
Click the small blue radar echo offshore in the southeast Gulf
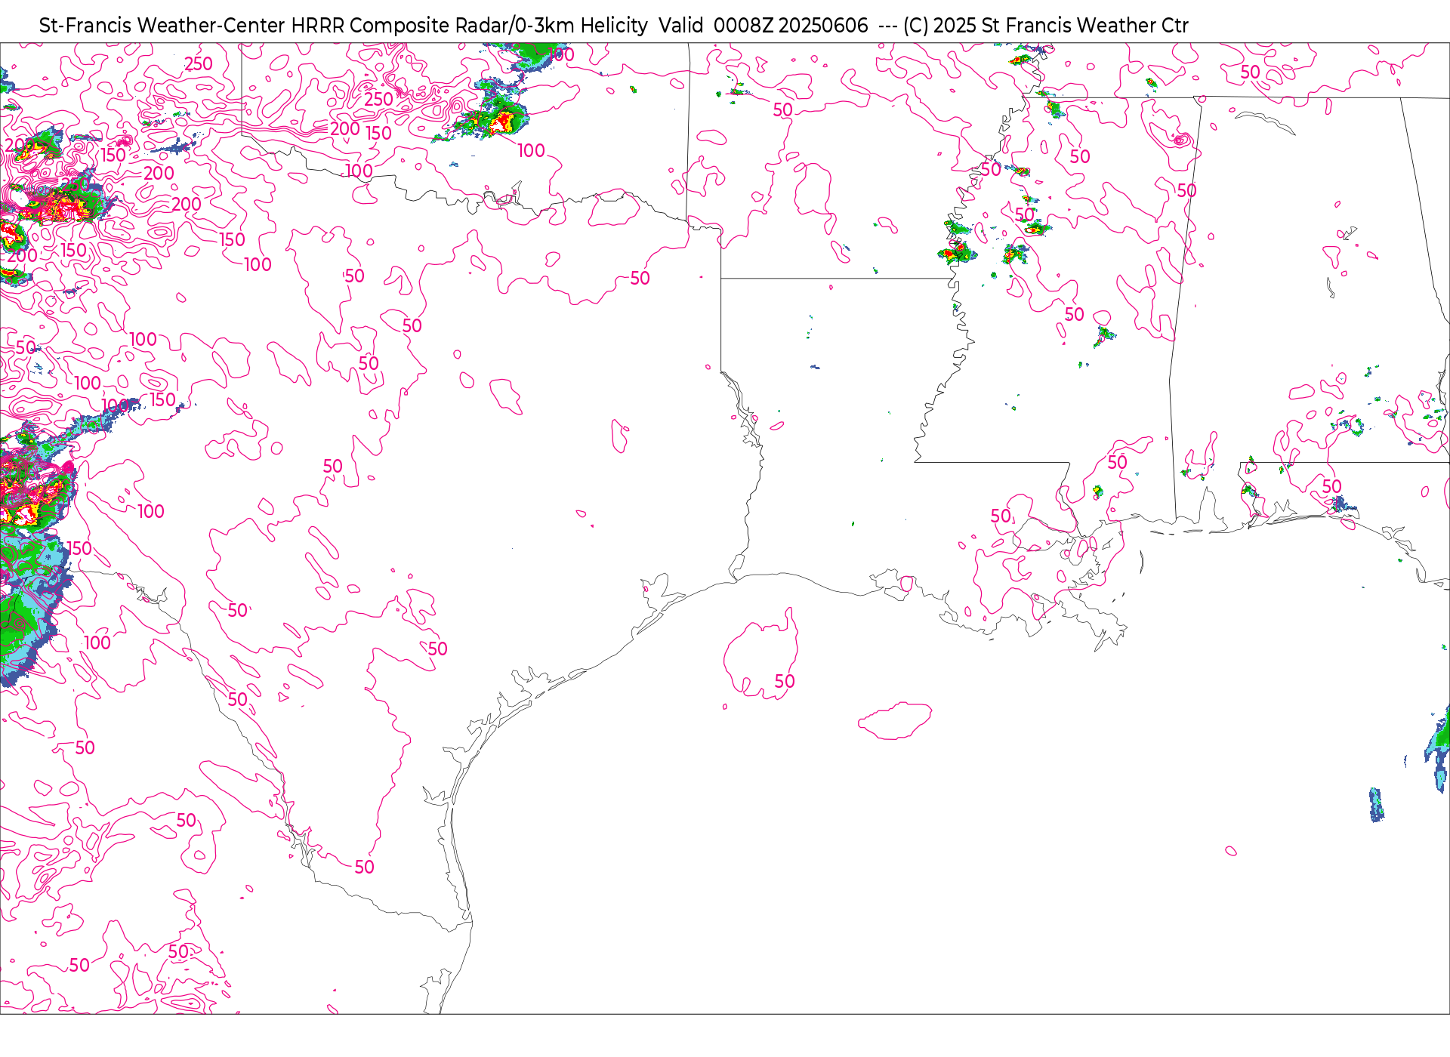click(1377, 805)
